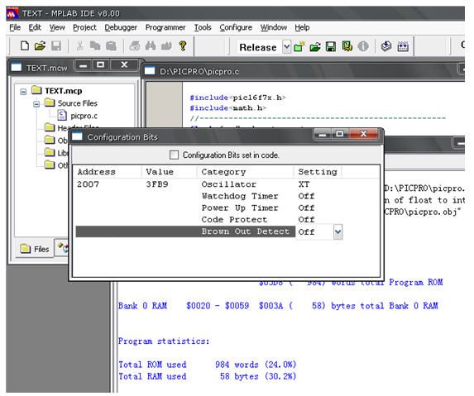This screenshot has height=396, width=474.
Task: Click the Build Options toolbar icon
Action: (x=347, y=47)
